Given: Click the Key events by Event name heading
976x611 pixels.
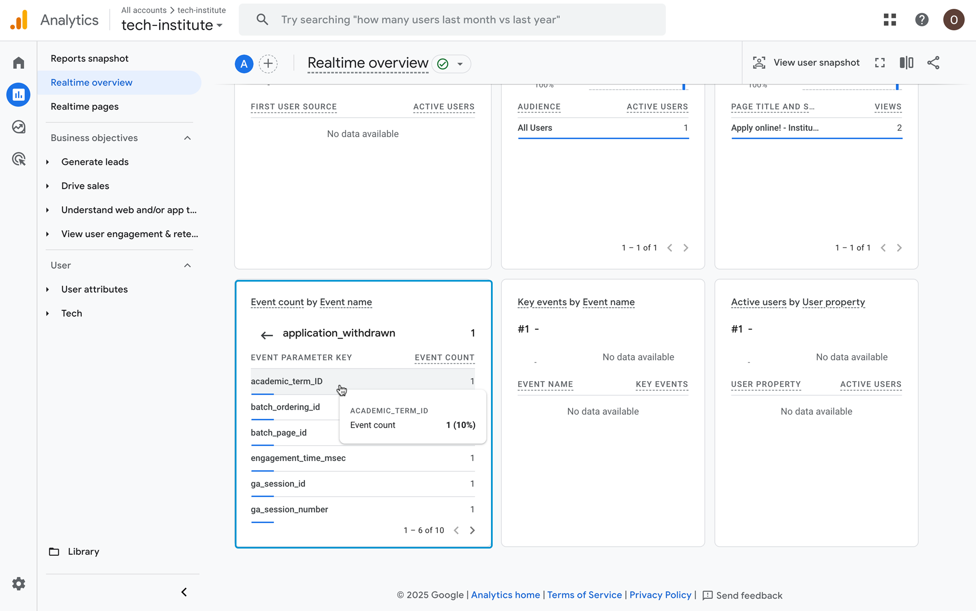Looking at the screenshot, I should [x=576, y=302].
